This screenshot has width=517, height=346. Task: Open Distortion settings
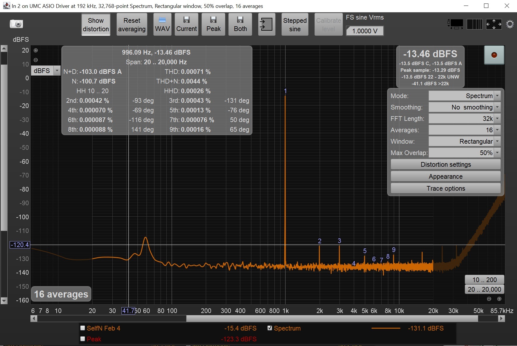[x=445, y=164]
